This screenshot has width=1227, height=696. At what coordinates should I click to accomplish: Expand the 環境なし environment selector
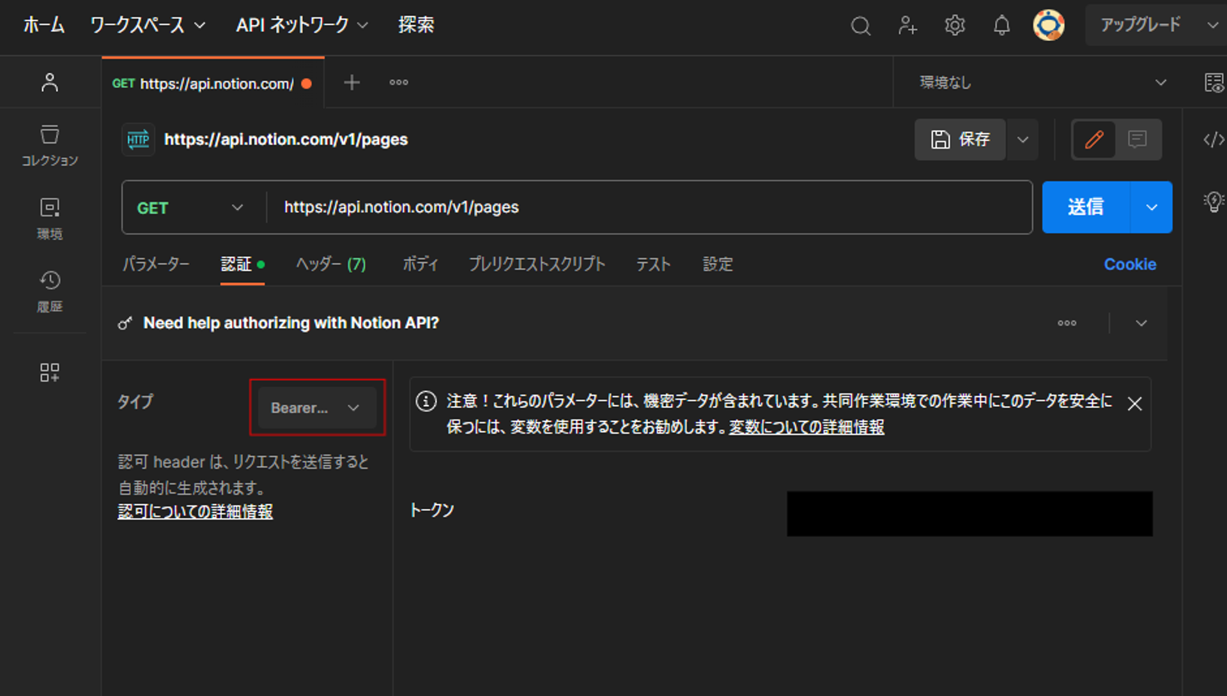(x=1161, y=82)
